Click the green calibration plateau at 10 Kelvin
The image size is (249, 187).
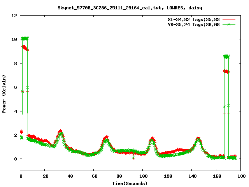(25, 38)
